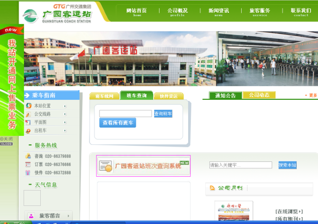This screenshot has width=318, height=224.
Task: Click the 快件 gift icon
Action: click(28, 173)
